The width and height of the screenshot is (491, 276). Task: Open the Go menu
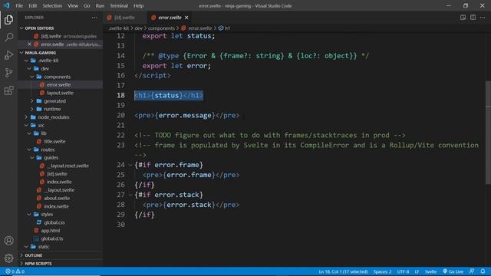[87, 5]
